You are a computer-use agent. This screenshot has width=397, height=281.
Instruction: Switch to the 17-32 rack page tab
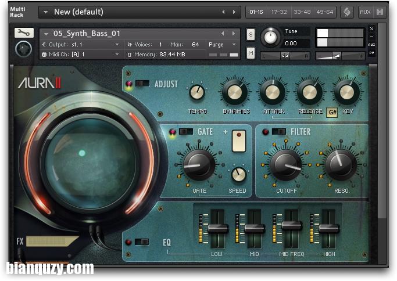pyautogui.click(x=280, y=12)
